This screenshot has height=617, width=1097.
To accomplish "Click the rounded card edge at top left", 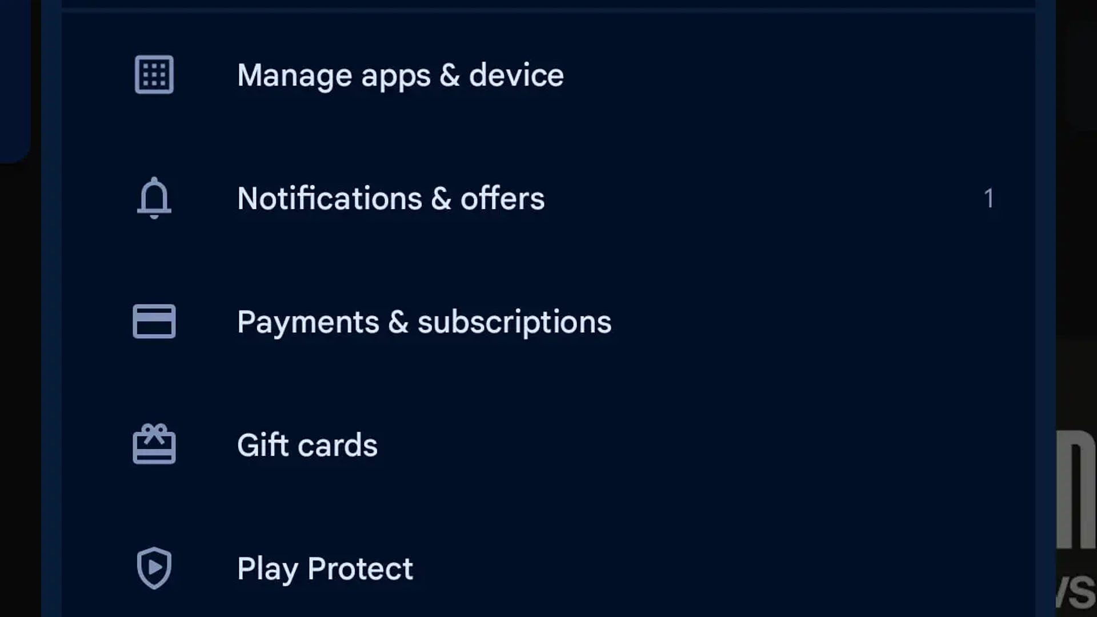I will (15, 80).
